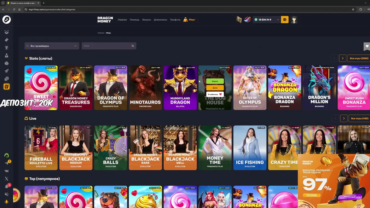Click the Dragon Money circular logo in sidebar

coord(7,20)
